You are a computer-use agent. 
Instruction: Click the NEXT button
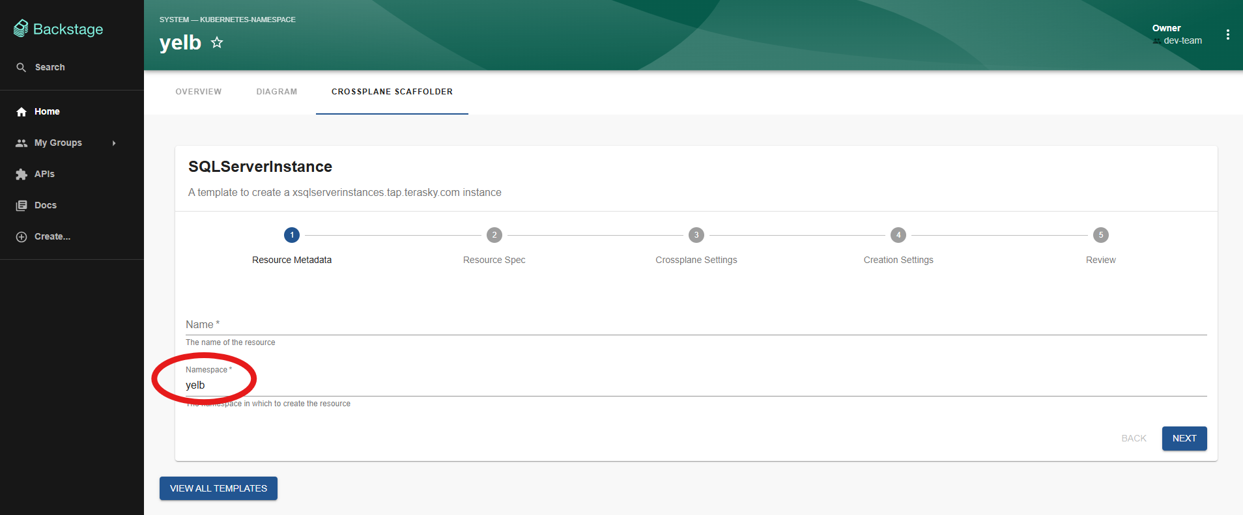1184,438
